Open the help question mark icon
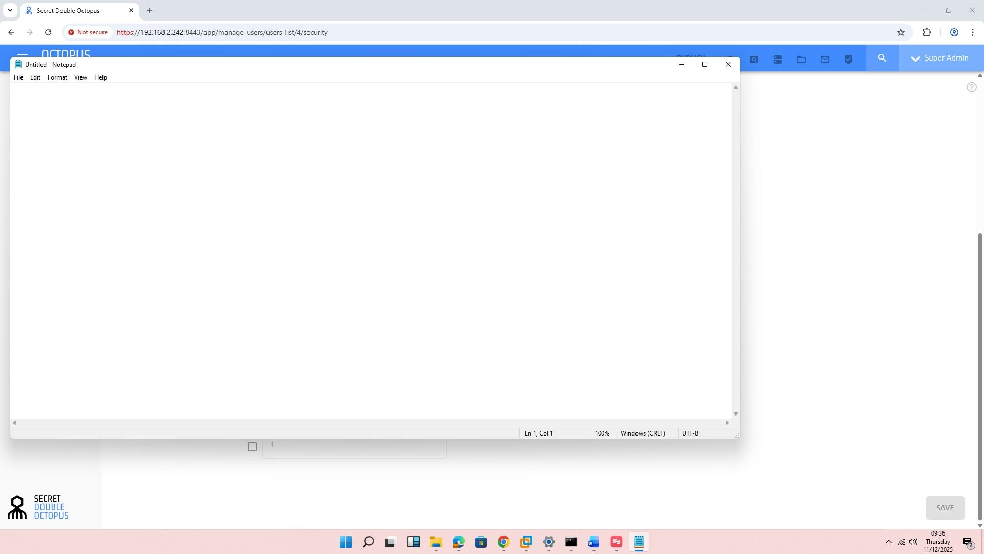Image resolution: width=984 pixels, height=554 pixels. tap(971, 87)
